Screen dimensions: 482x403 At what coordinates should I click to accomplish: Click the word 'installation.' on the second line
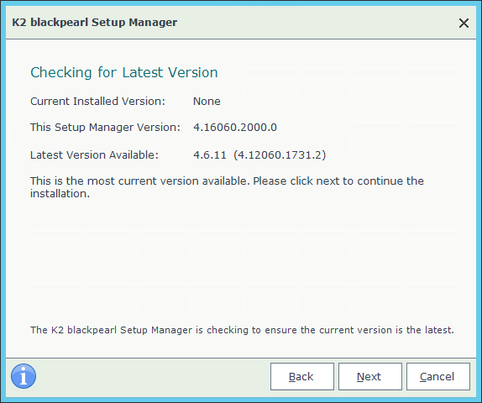click(x=60, y=194)
